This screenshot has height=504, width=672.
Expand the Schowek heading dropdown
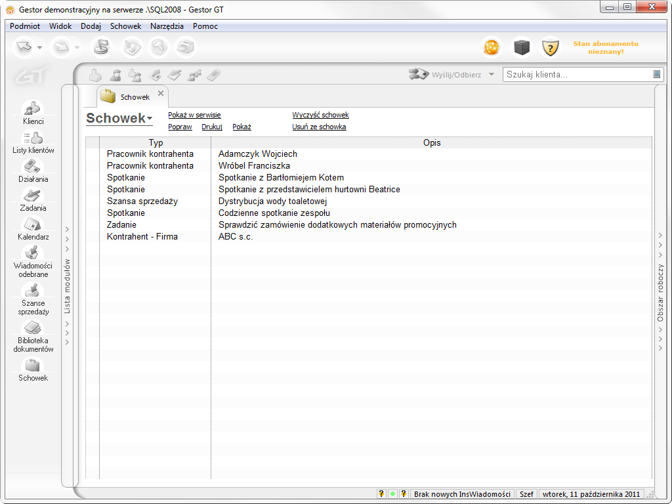150,119
